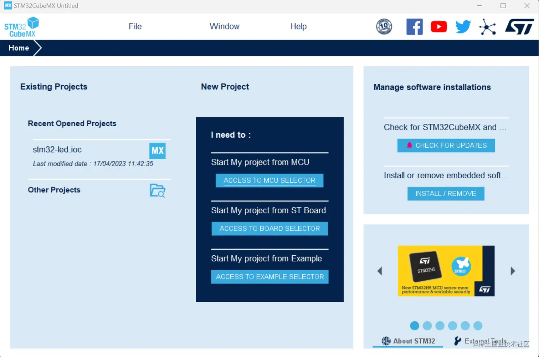Image resolution: width=539 pixels, height=357 pixels.
Task: Click the ST community network icon
Action: click(487, 27)
